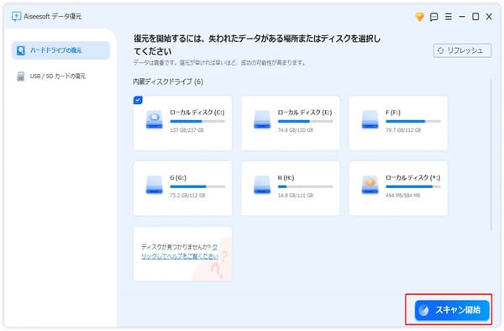Click the リフレッシュ button
The width and height of the screenshot is (504, 331).
tap(462, 50)
